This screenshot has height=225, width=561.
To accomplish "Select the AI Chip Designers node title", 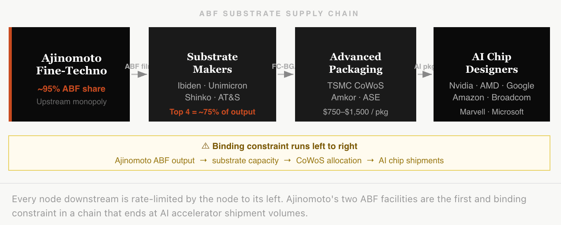I will point(492,63).
